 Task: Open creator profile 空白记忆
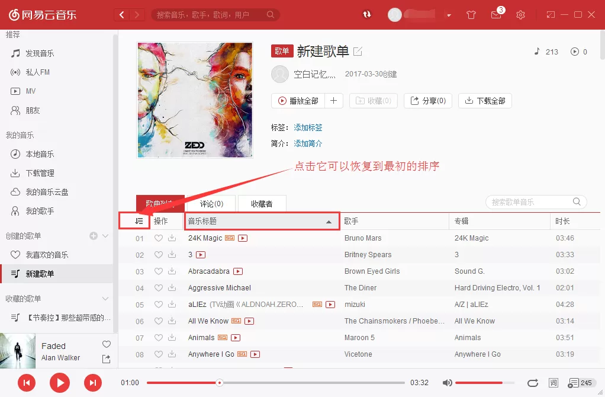point(314,74)
